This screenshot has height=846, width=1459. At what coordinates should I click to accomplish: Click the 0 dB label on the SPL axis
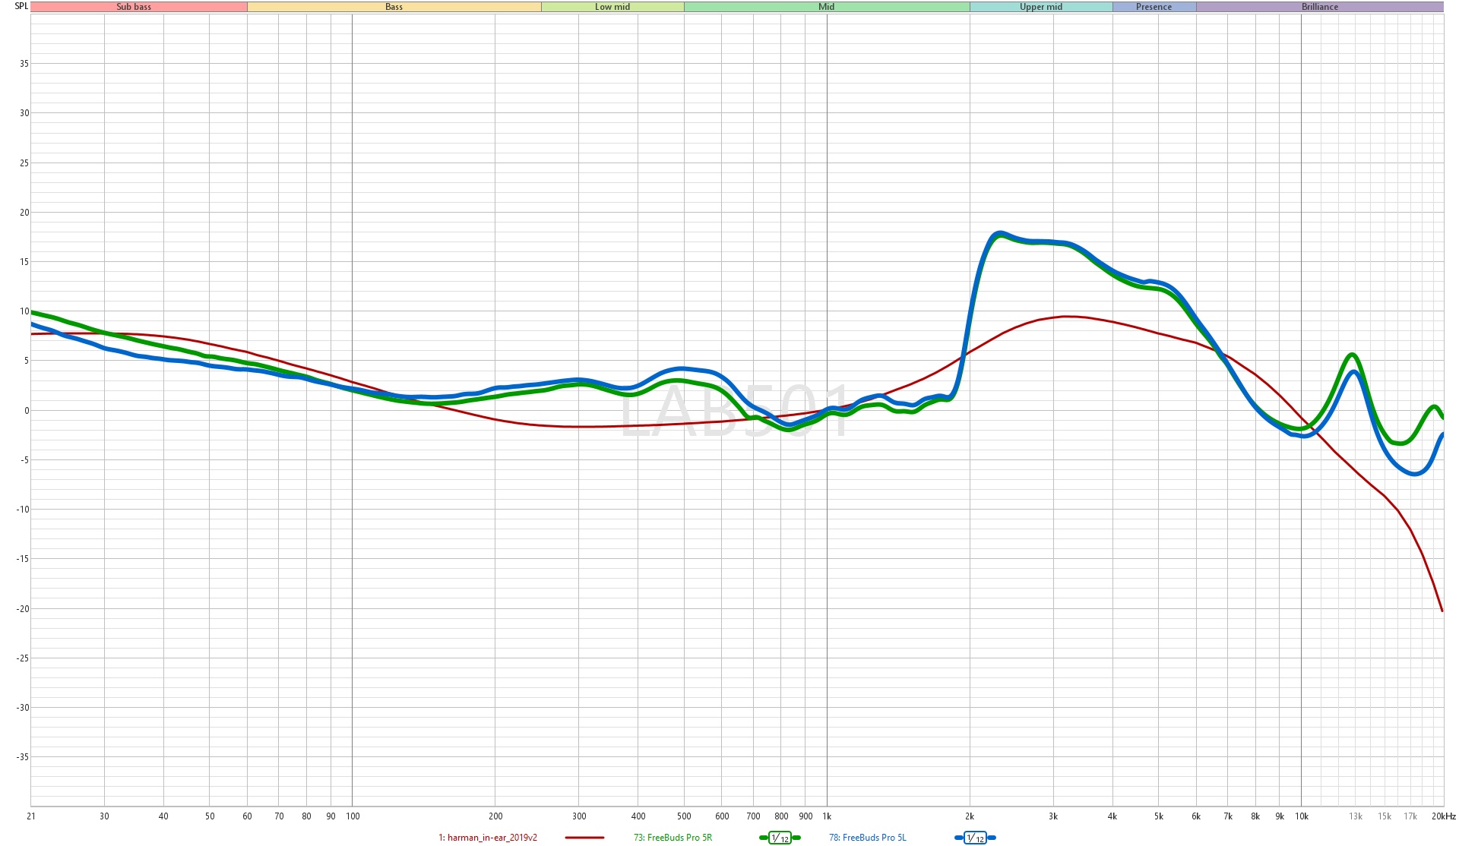click(x=27, y=411)
